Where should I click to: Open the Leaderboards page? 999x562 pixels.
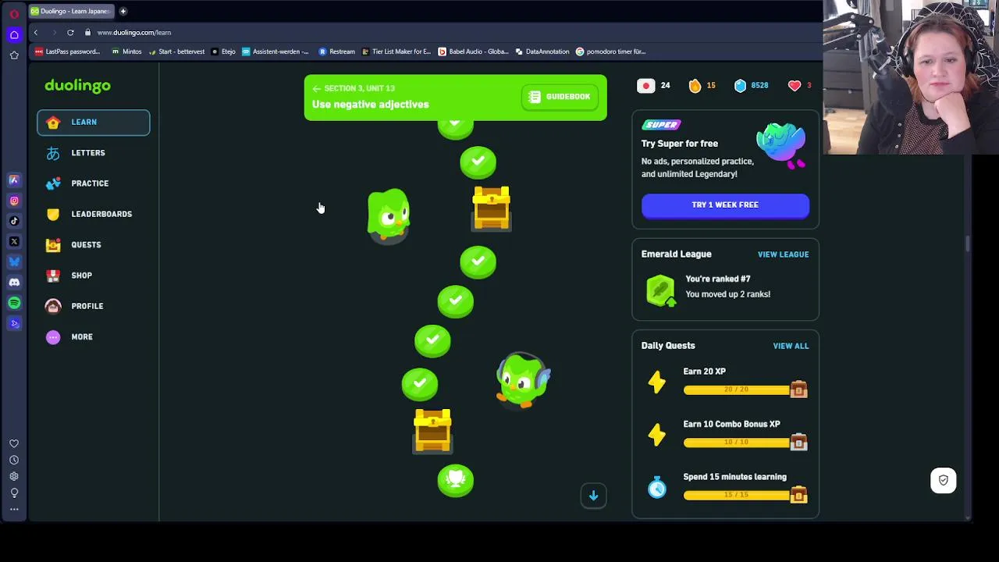[x=93, y=214]
